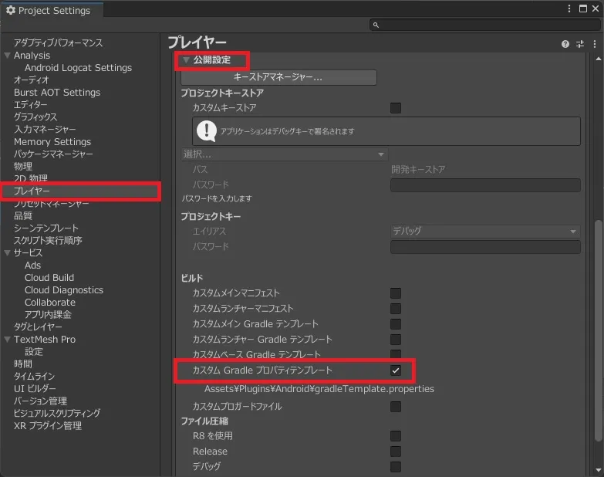
Task: Select the プレイヤー category
Action: pyautogui.click(x=80, y=191)
